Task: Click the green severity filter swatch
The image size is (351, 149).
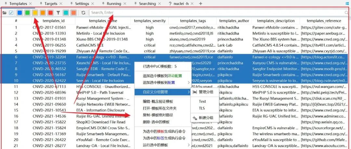Action: [x=27, y=13]
